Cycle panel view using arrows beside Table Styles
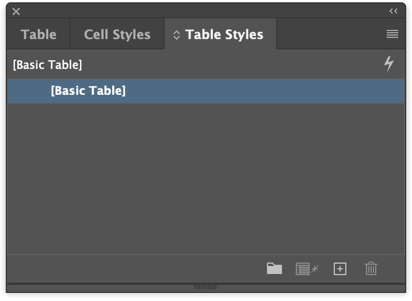 coord(177,35)
